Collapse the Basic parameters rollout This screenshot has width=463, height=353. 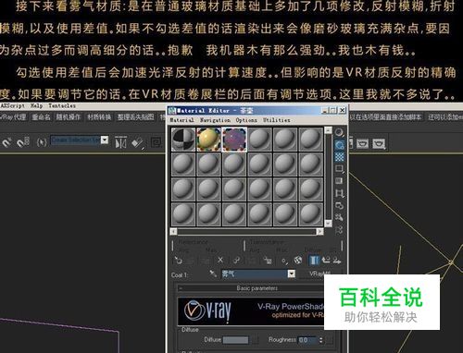click(x=181, y=288)
